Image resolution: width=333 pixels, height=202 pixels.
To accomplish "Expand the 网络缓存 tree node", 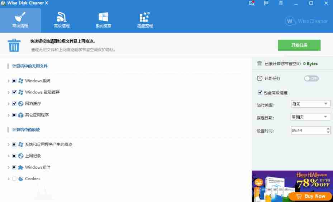I will coord(9,104).
